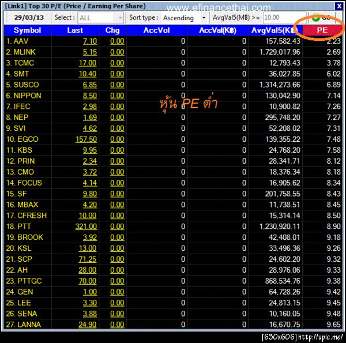The width and height of the screenshot is (346, 343).
Task: Click SF AvgVal5 value 201,758.55
Action: pos(283,194)
